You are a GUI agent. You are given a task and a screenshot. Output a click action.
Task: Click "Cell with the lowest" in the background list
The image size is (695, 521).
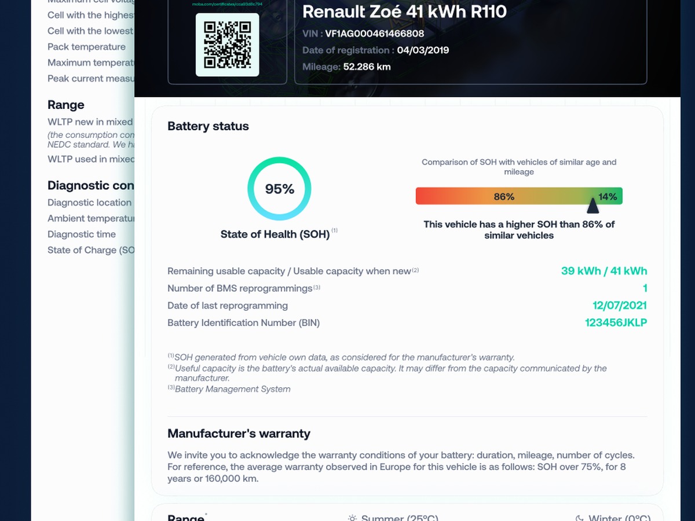(x=91, y=31)
